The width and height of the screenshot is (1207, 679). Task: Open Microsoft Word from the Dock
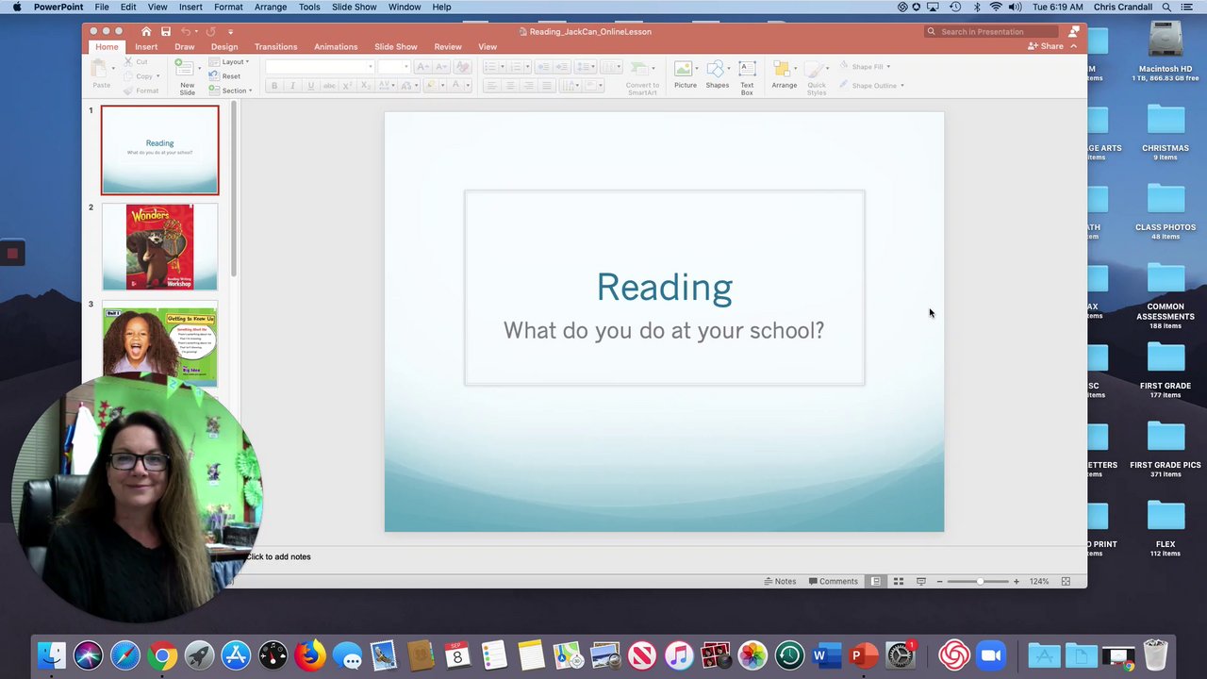coord(826,654)
